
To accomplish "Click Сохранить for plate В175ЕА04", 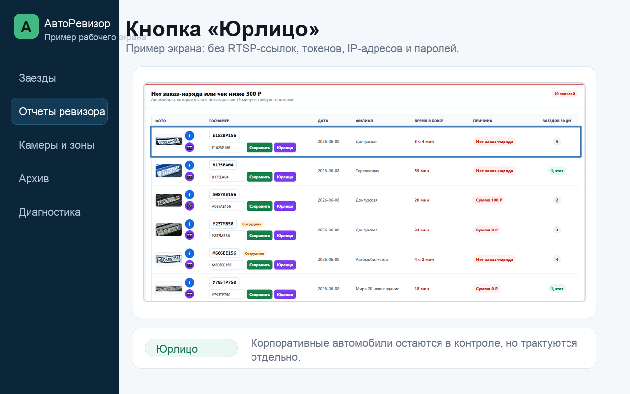I will point(259,177).
